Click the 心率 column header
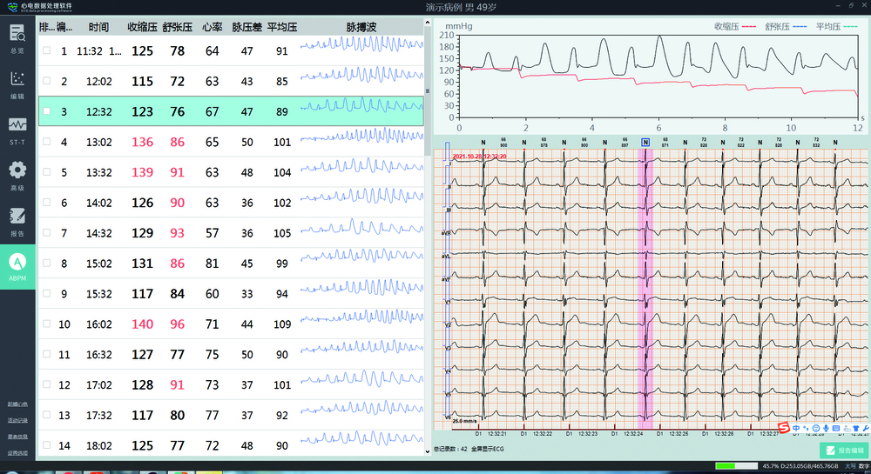The image size is (871, 474). [x=212, y=28]
